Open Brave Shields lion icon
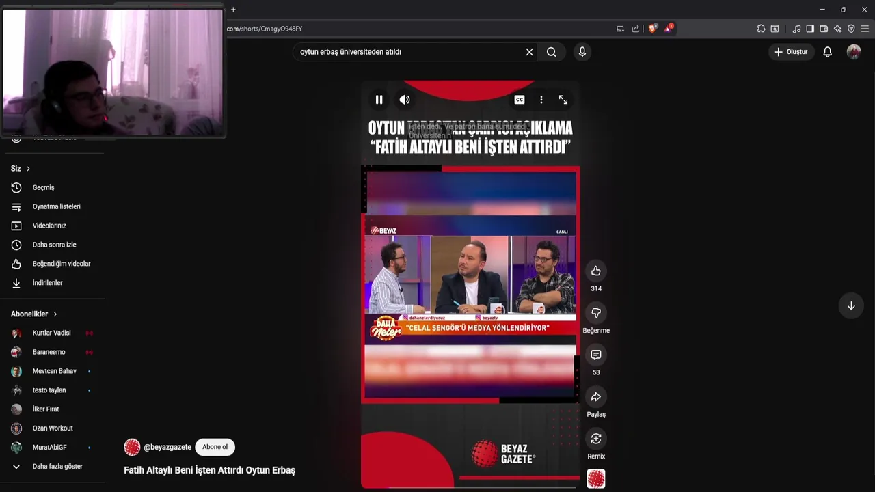 click(x=652, y=29)
